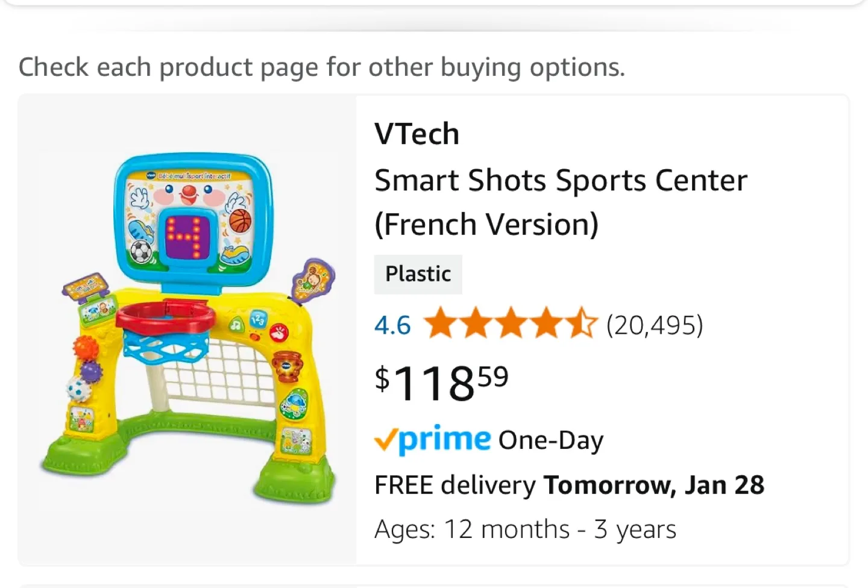Select the third star in the rating row
868x588 pixels.
tap(512, 324)
